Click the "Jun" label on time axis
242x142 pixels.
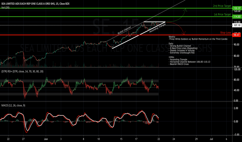click(x=46, y=139)
